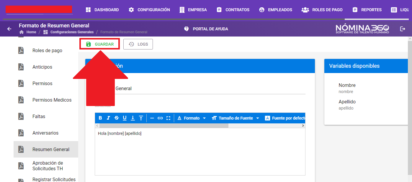Open the Tamaño de Fuente dropdown
The image size is (412, 182).
coord(236,118)
